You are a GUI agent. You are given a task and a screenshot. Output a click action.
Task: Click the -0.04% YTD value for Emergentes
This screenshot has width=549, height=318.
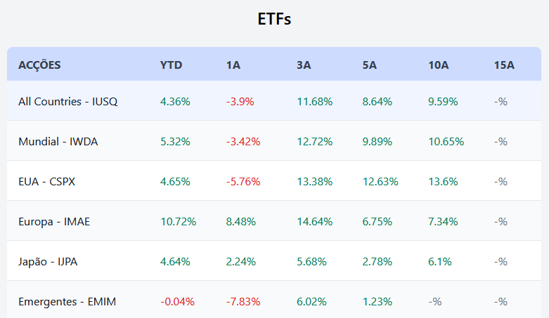(177, 301)
